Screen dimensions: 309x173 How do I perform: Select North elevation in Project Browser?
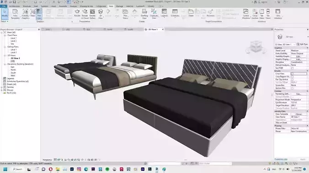(13, 70)
